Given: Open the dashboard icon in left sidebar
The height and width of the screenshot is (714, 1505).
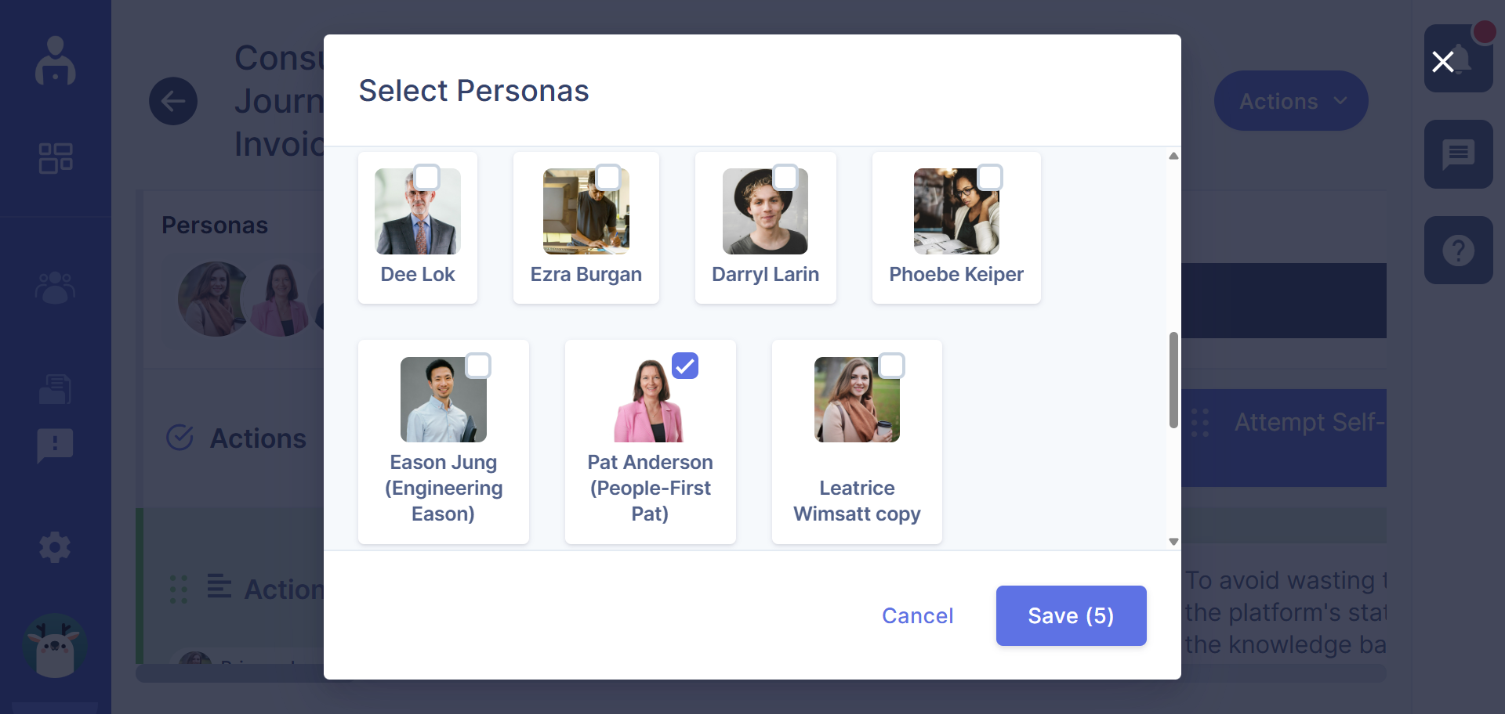Looking at the screenshot, I should 54,157.
